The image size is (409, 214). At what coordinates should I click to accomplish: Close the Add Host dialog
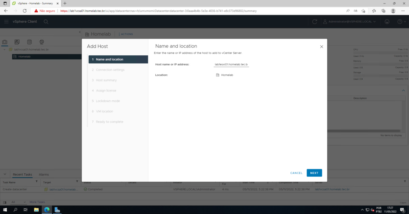[x=322, y=47]
